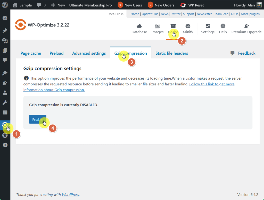Open Ultimate Membership Pro menu
The image size is (264, 200).
[90, 5]
